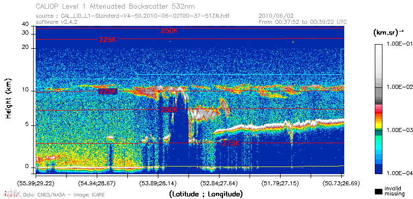Image resolution: width=413 pixels, height=199 pixels.
Task: Click the 1.00E-02 colorbar label
Action: point(399,87)
